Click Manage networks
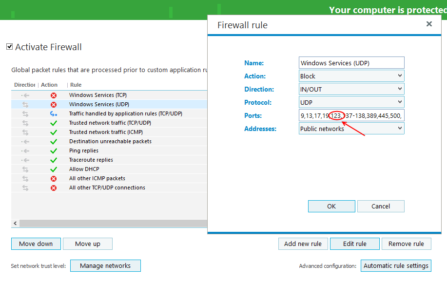 point(105,265)
